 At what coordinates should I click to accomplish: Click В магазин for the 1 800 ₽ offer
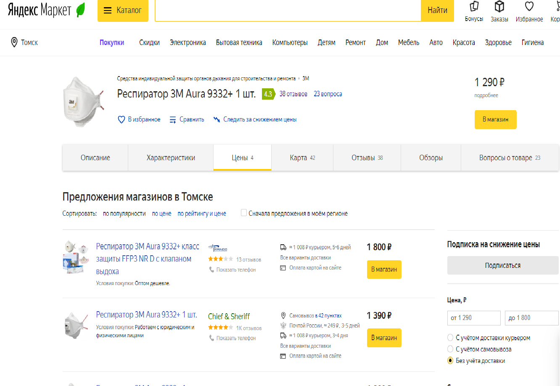coord(384,270)
